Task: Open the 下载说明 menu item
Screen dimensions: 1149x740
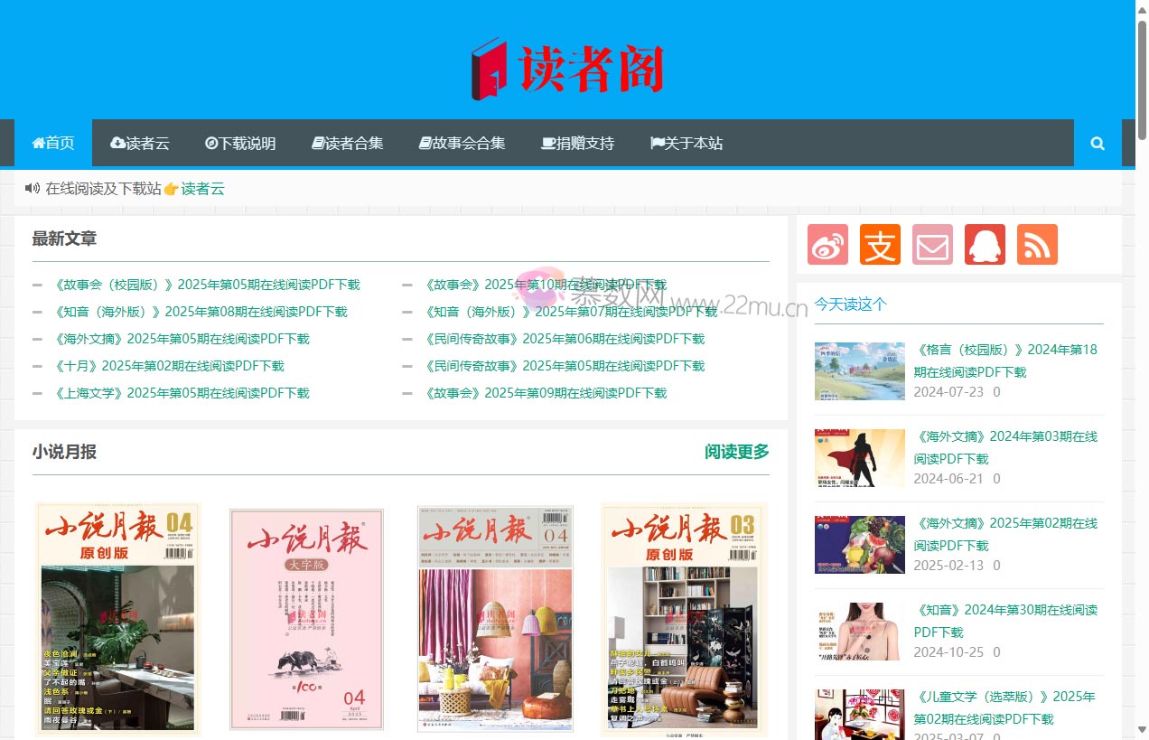Action: 240,143
